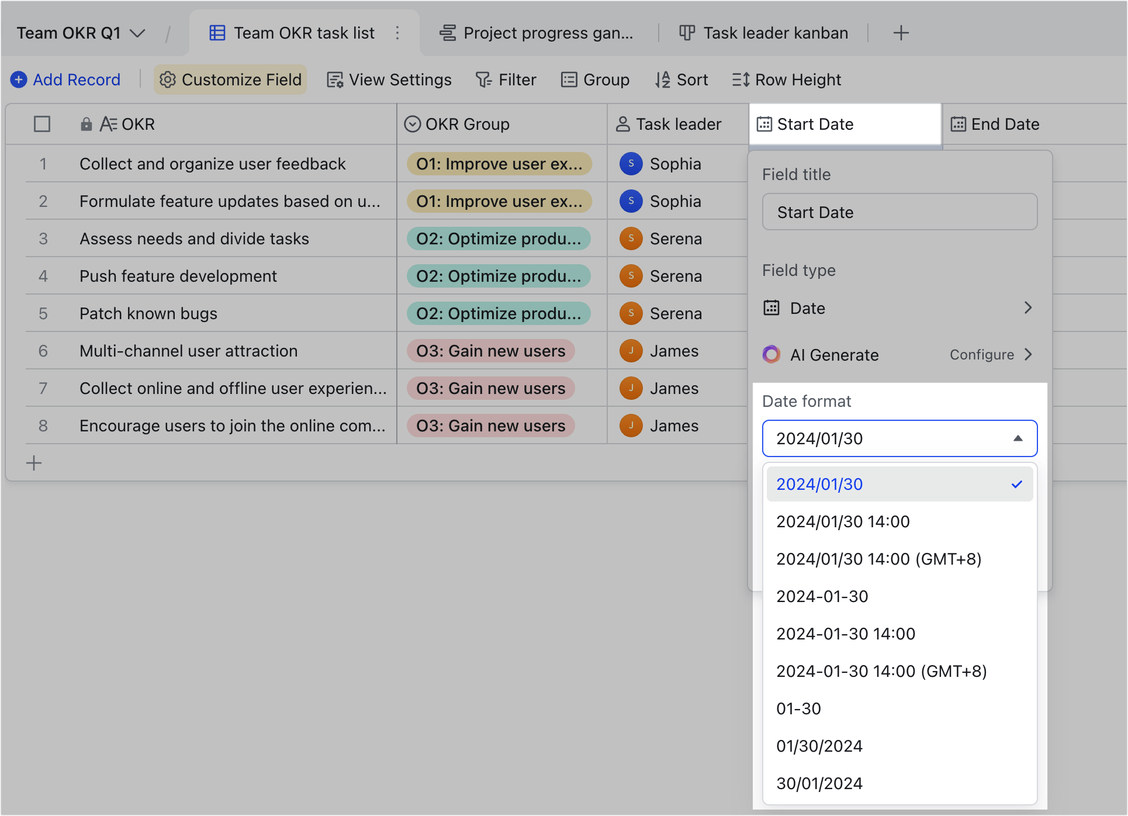Click the Add Record plus icon
Viewport: 1128px width, 816px height.
19,79
